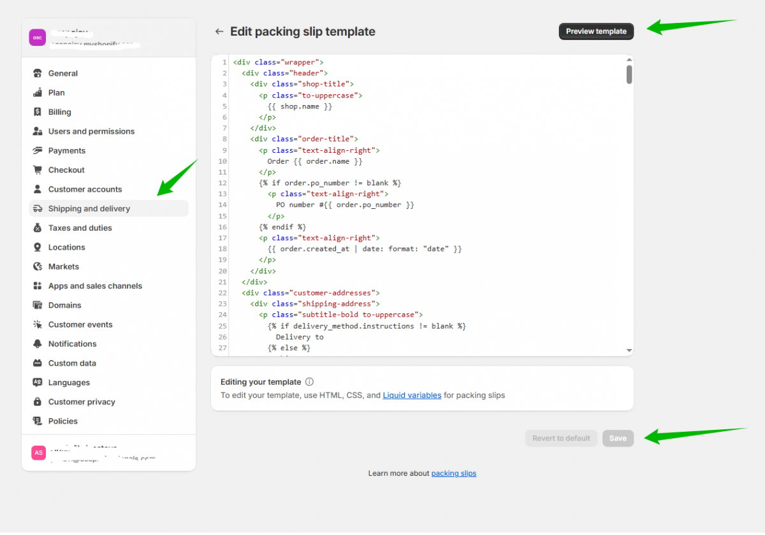
Task: Open the Shipping and delivery settings entry
Action: click(88, 208)
